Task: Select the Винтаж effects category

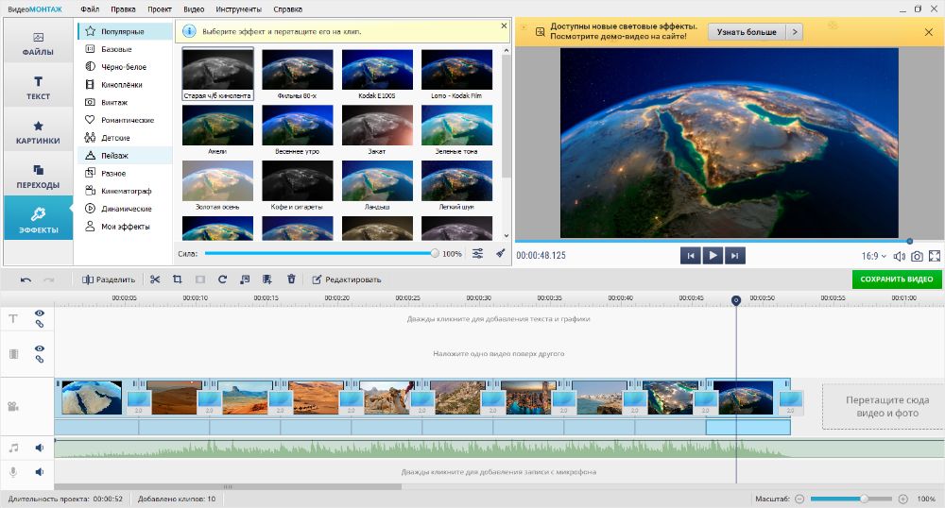Action: click(x=114, y=102)
